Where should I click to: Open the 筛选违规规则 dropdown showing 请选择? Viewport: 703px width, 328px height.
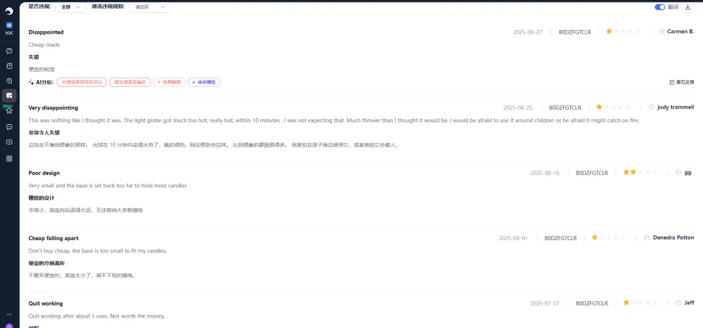click(x=150, y=7)
